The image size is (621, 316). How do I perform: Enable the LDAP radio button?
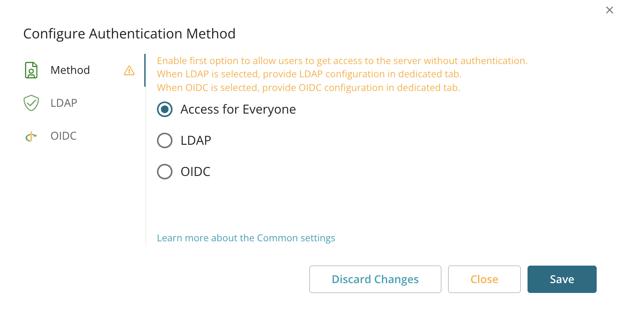click(x=164, y=140)
